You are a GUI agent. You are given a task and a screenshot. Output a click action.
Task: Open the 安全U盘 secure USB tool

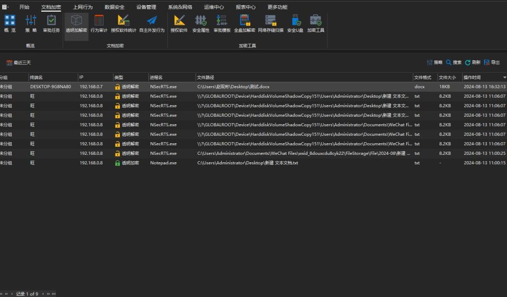click(295, 24)
